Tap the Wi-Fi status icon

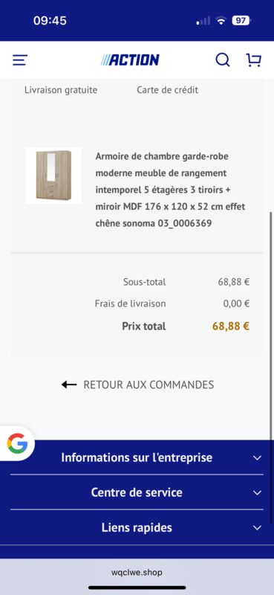point(221,21)
